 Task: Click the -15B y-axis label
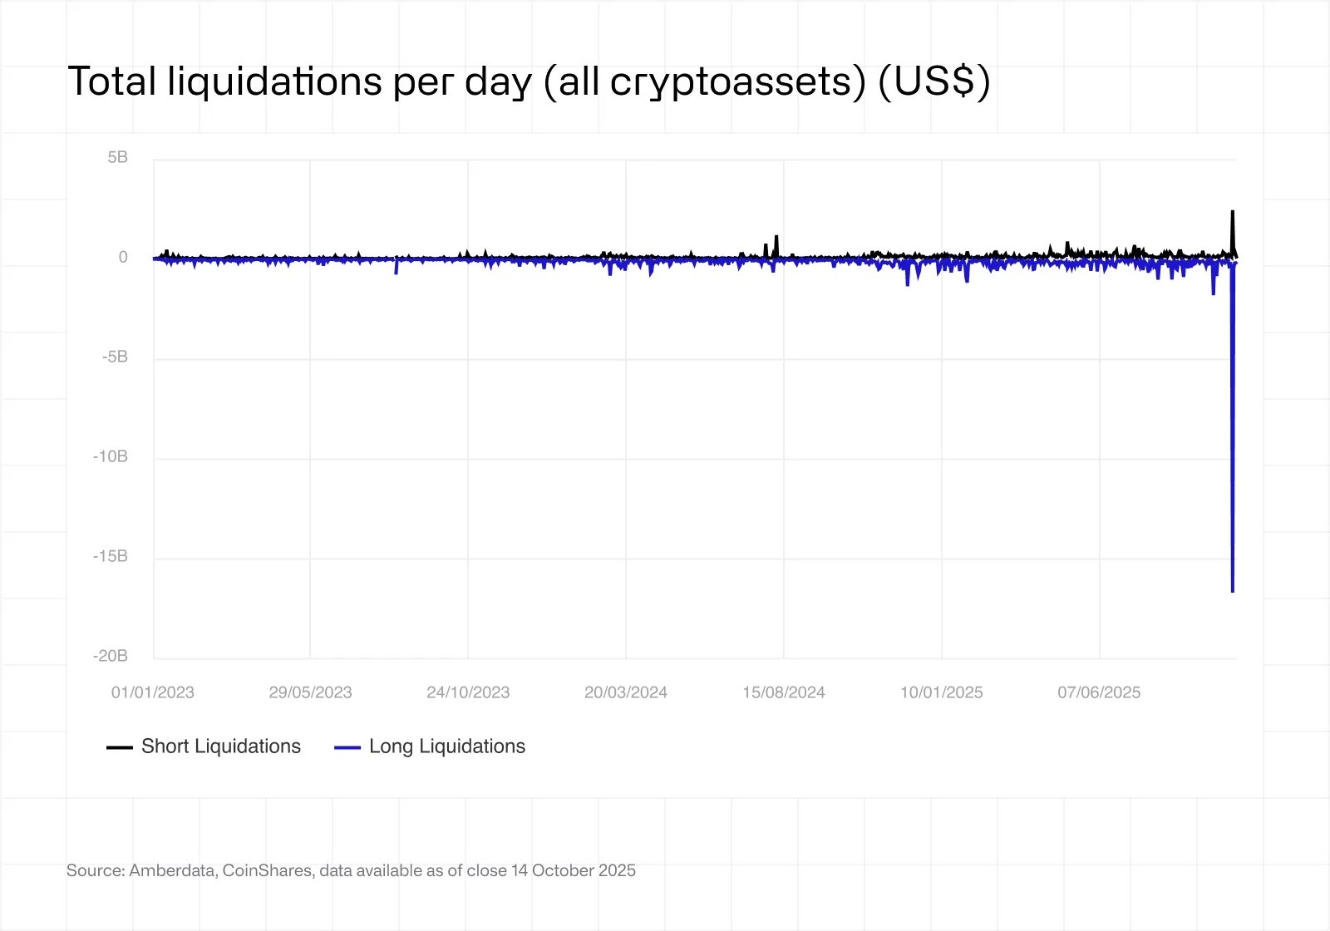(111, 557)
